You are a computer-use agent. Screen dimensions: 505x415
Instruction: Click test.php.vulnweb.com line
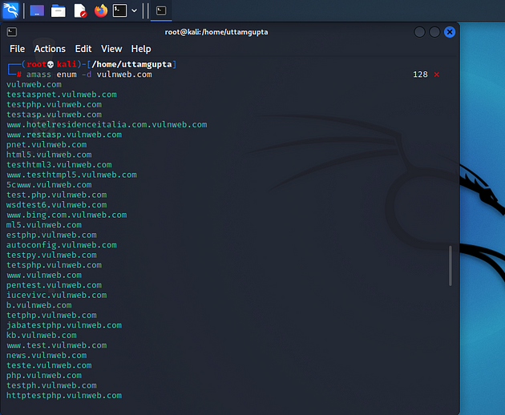56,195
